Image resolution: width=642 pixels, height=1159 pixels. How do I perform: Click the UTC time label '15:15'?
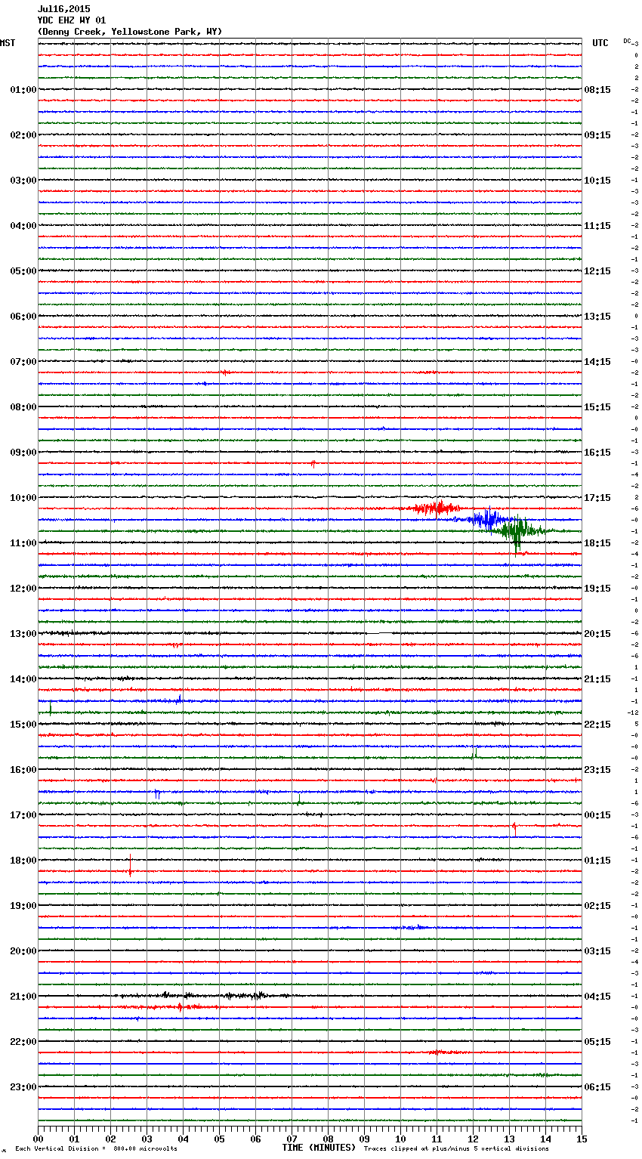(x=597, y=407)
